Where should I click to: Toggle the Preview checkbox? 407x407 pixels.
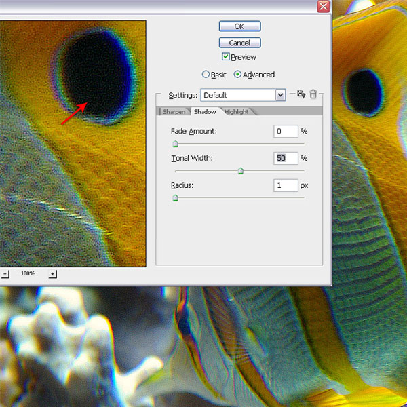click(x=226, y=57)
